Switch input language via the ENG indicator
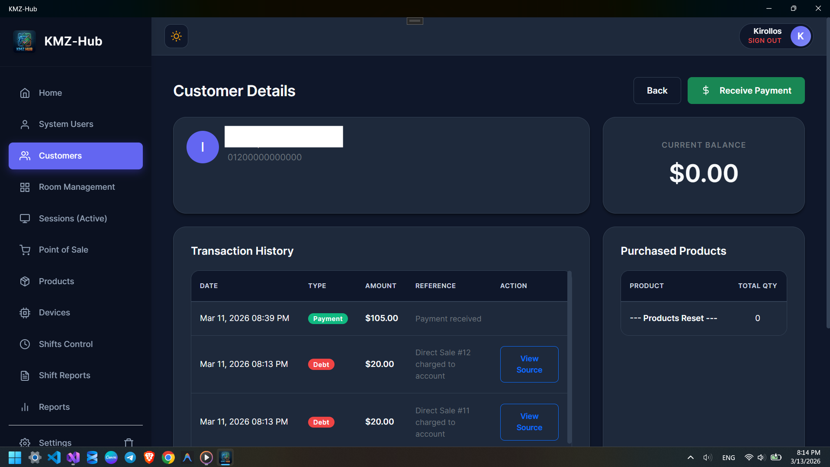The height and width of the screenshot is (467, 830). 728,457
